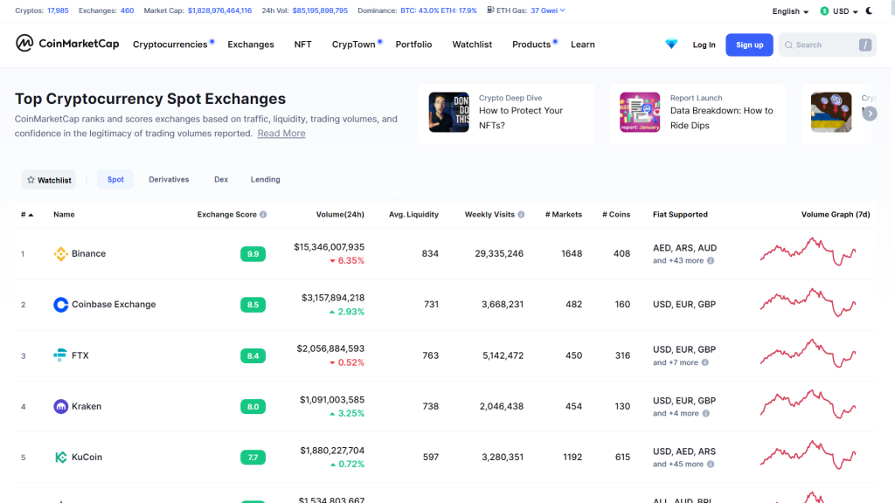
Task: Click FTX volume $2,056,884,593
Action: 330,348
